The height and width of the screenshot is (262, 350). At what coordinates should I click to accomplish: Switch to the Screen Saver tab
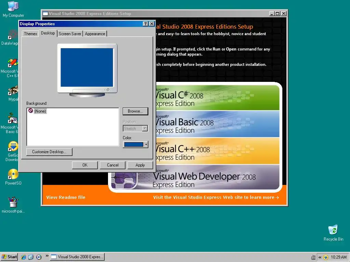pos(70,34)
